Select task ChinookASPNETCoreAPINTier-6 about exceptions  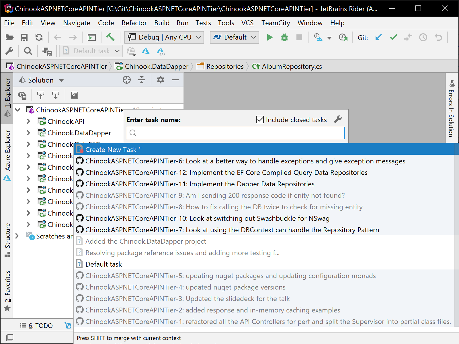point(266,161)
